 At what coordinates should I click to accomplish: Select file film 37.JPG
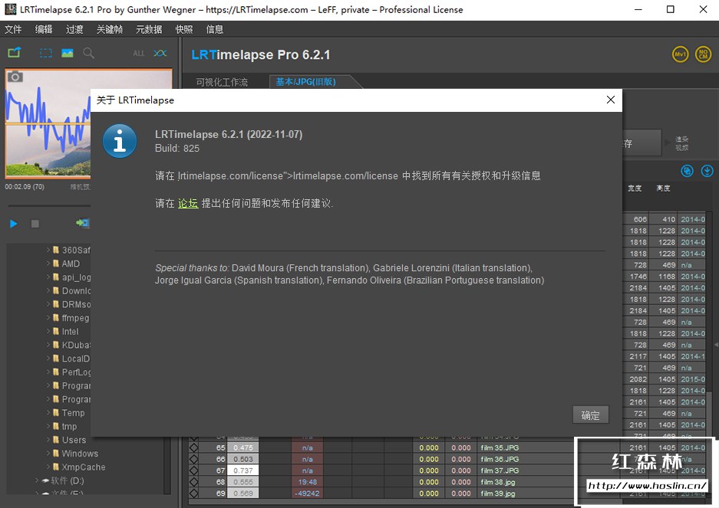coord(500,470)
